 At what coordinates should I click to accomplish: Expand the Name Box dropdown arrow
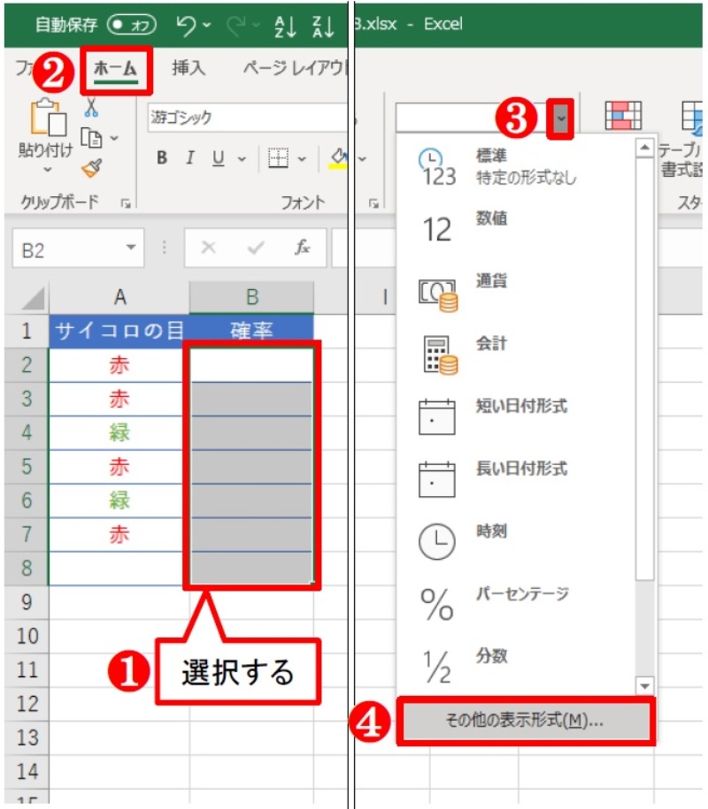pos(131,250)
